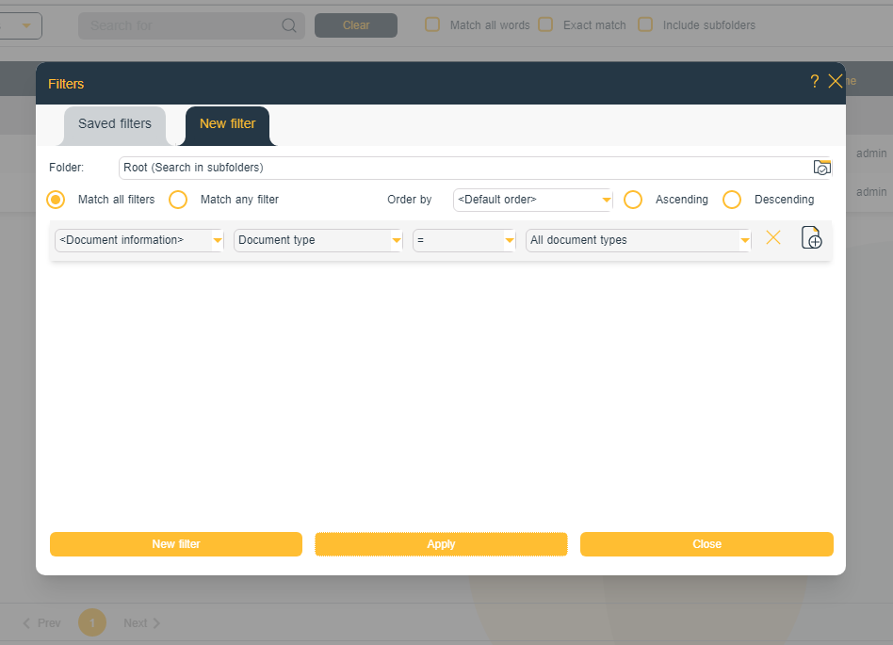Toggle the Exact match checkbox

[545, 25]
